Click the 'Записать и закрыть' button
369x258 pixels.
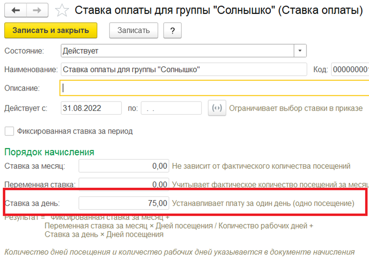pos(51,30)
